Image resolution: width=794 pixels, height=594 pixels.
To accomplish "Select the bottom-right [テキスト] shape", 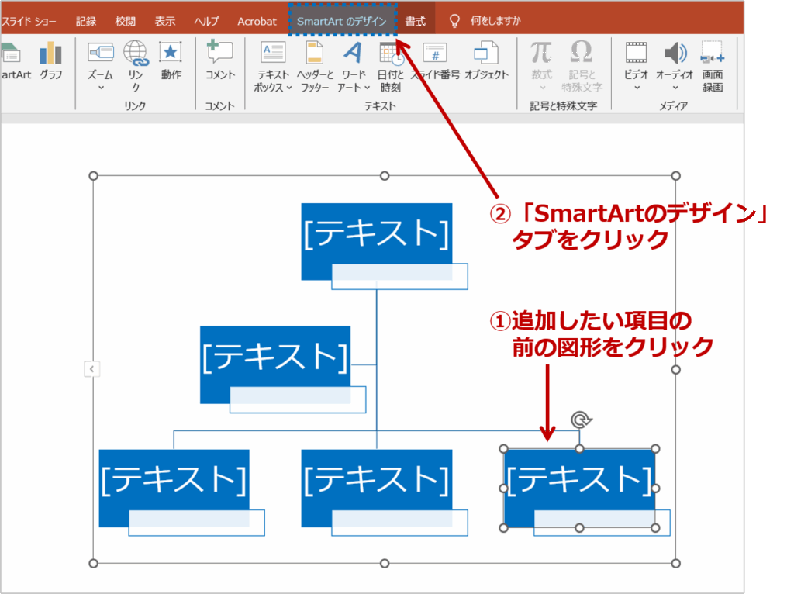I will point(580,484).
